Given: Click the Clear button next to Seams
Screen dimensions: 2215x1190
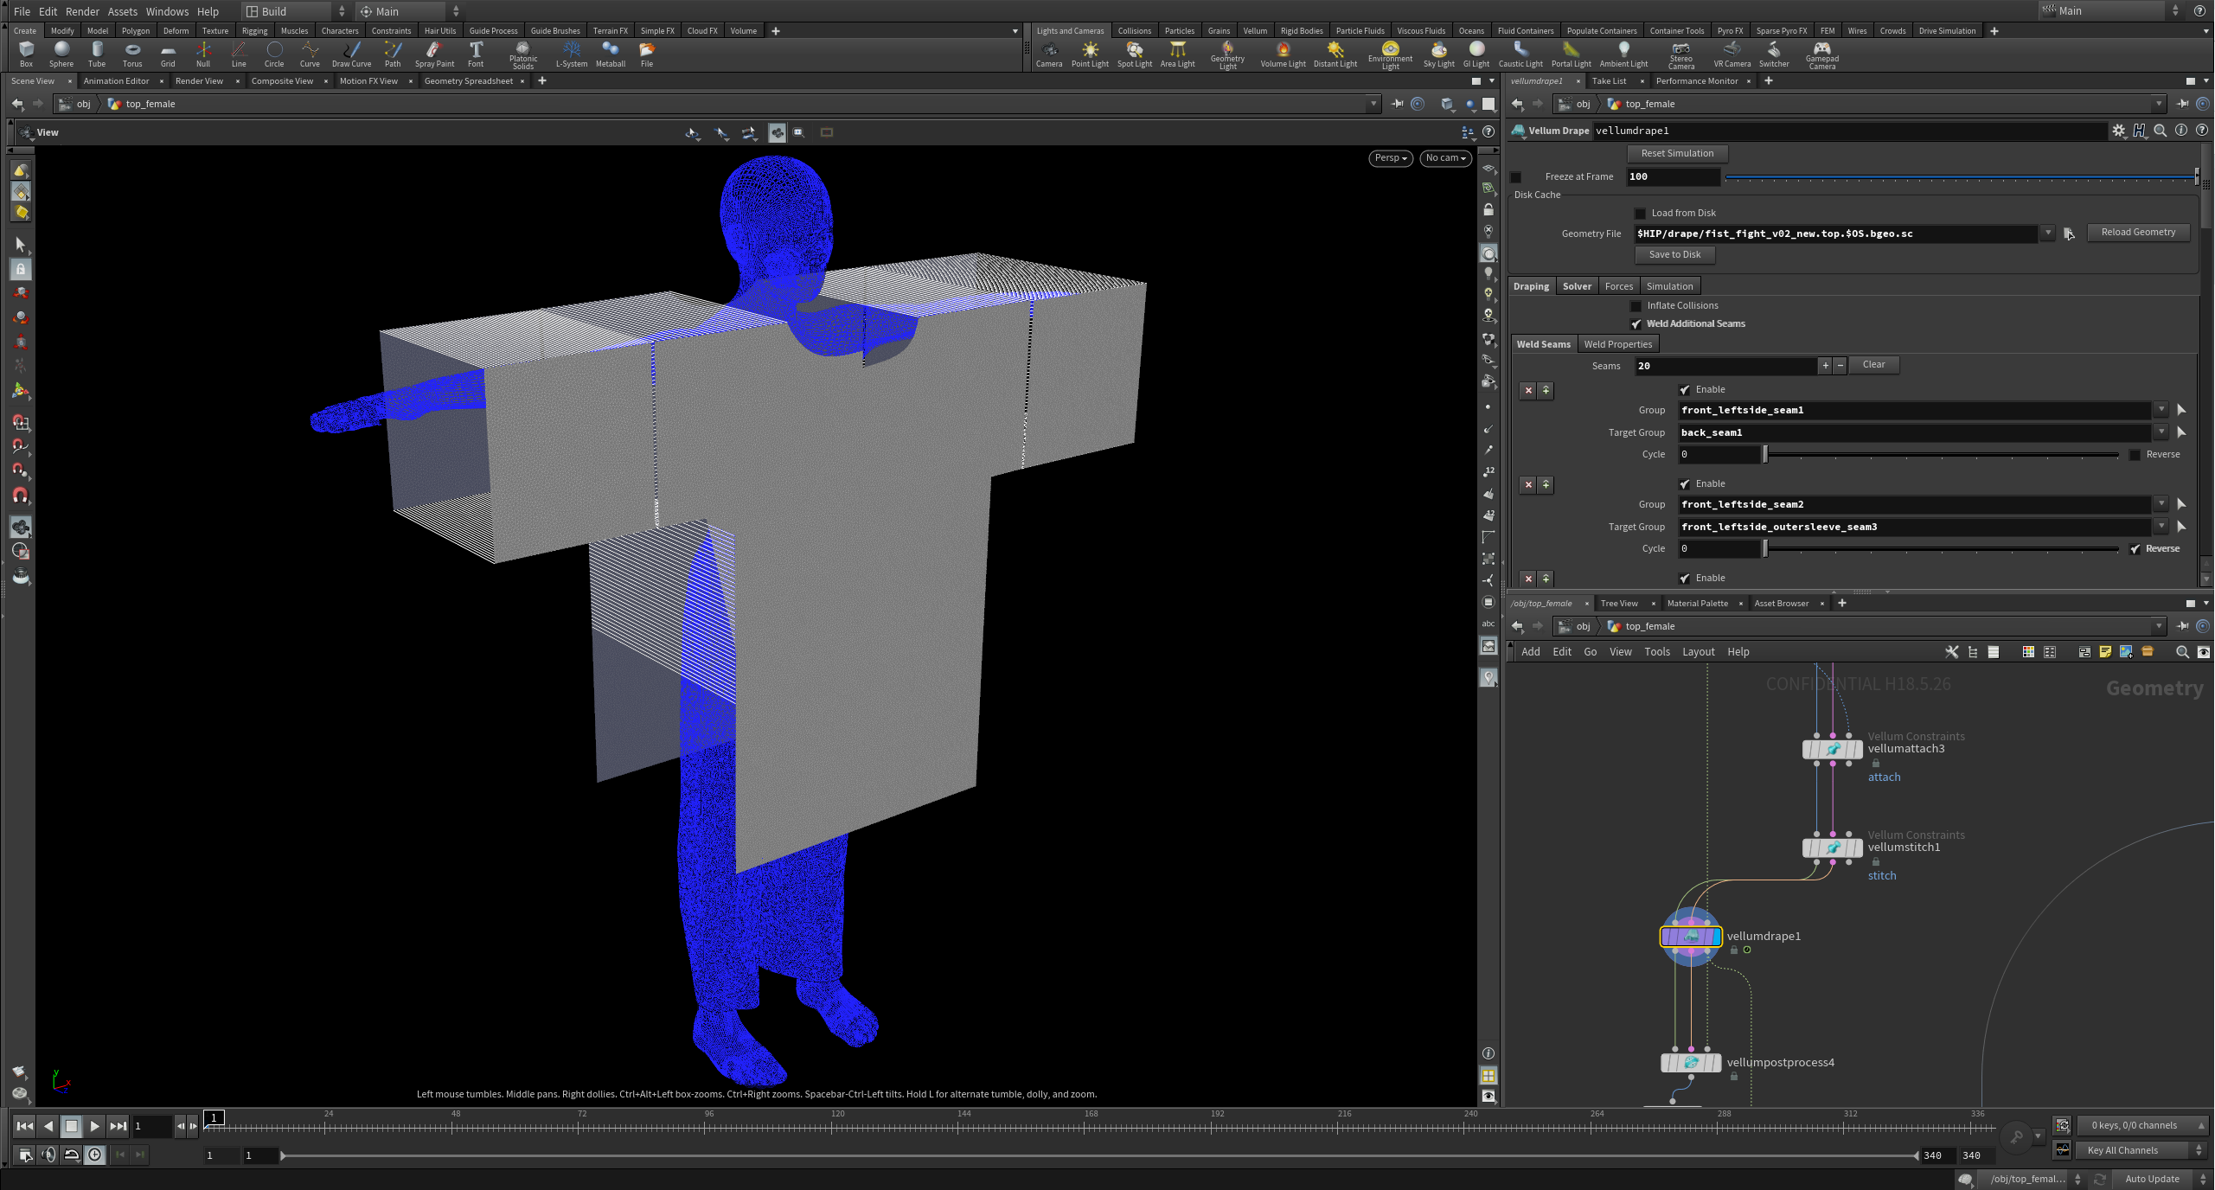Looking at the screenshot, I should 1873,364.
